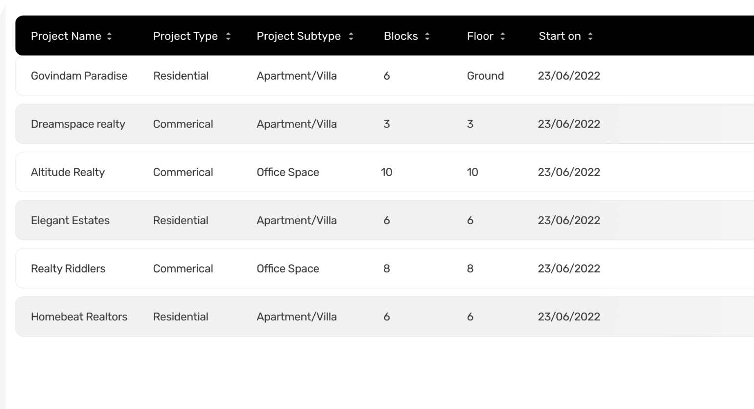Sort by Start on date arrows
754x409 pixels.
(x=590, y=36)
